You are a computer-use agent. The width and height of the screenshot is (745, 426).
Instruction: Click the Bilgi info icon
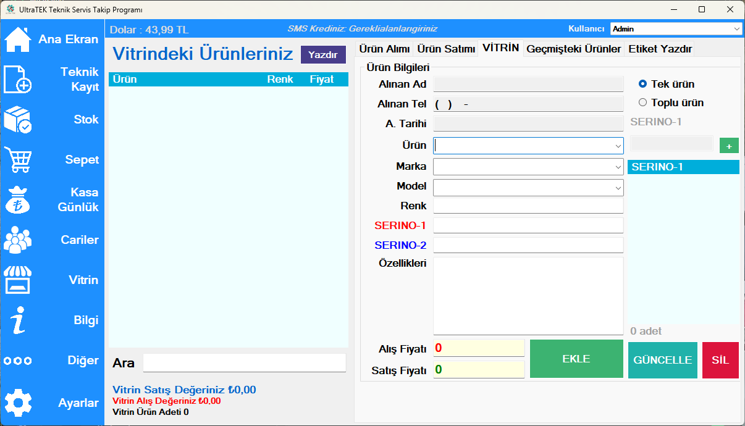[18, 320]
